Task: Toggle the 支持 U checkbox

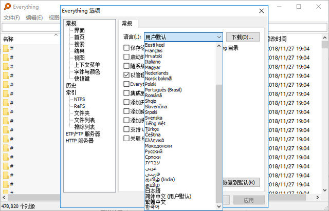Action: point(126,129)
